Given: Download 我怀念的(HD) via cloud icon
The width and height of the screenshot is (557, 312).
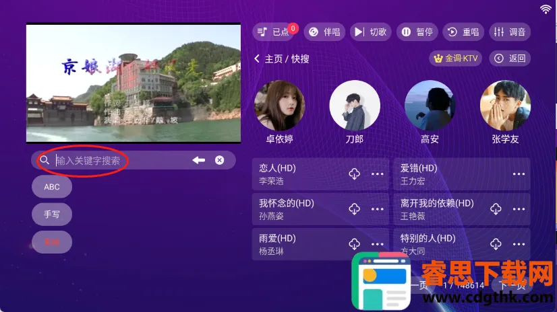Looking at the screenshot, I should 354,209.
